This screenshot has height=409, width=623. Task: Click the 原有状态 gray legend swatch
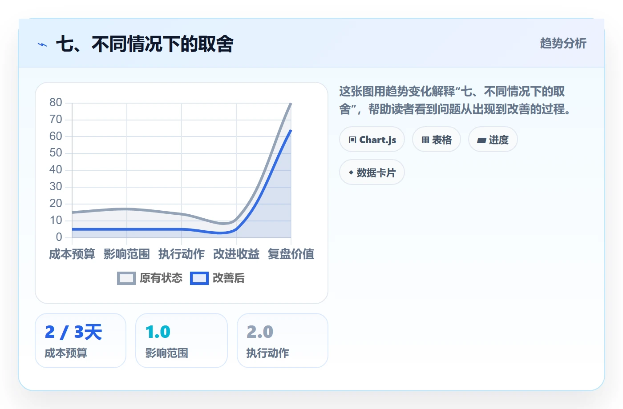coord(126,278)
